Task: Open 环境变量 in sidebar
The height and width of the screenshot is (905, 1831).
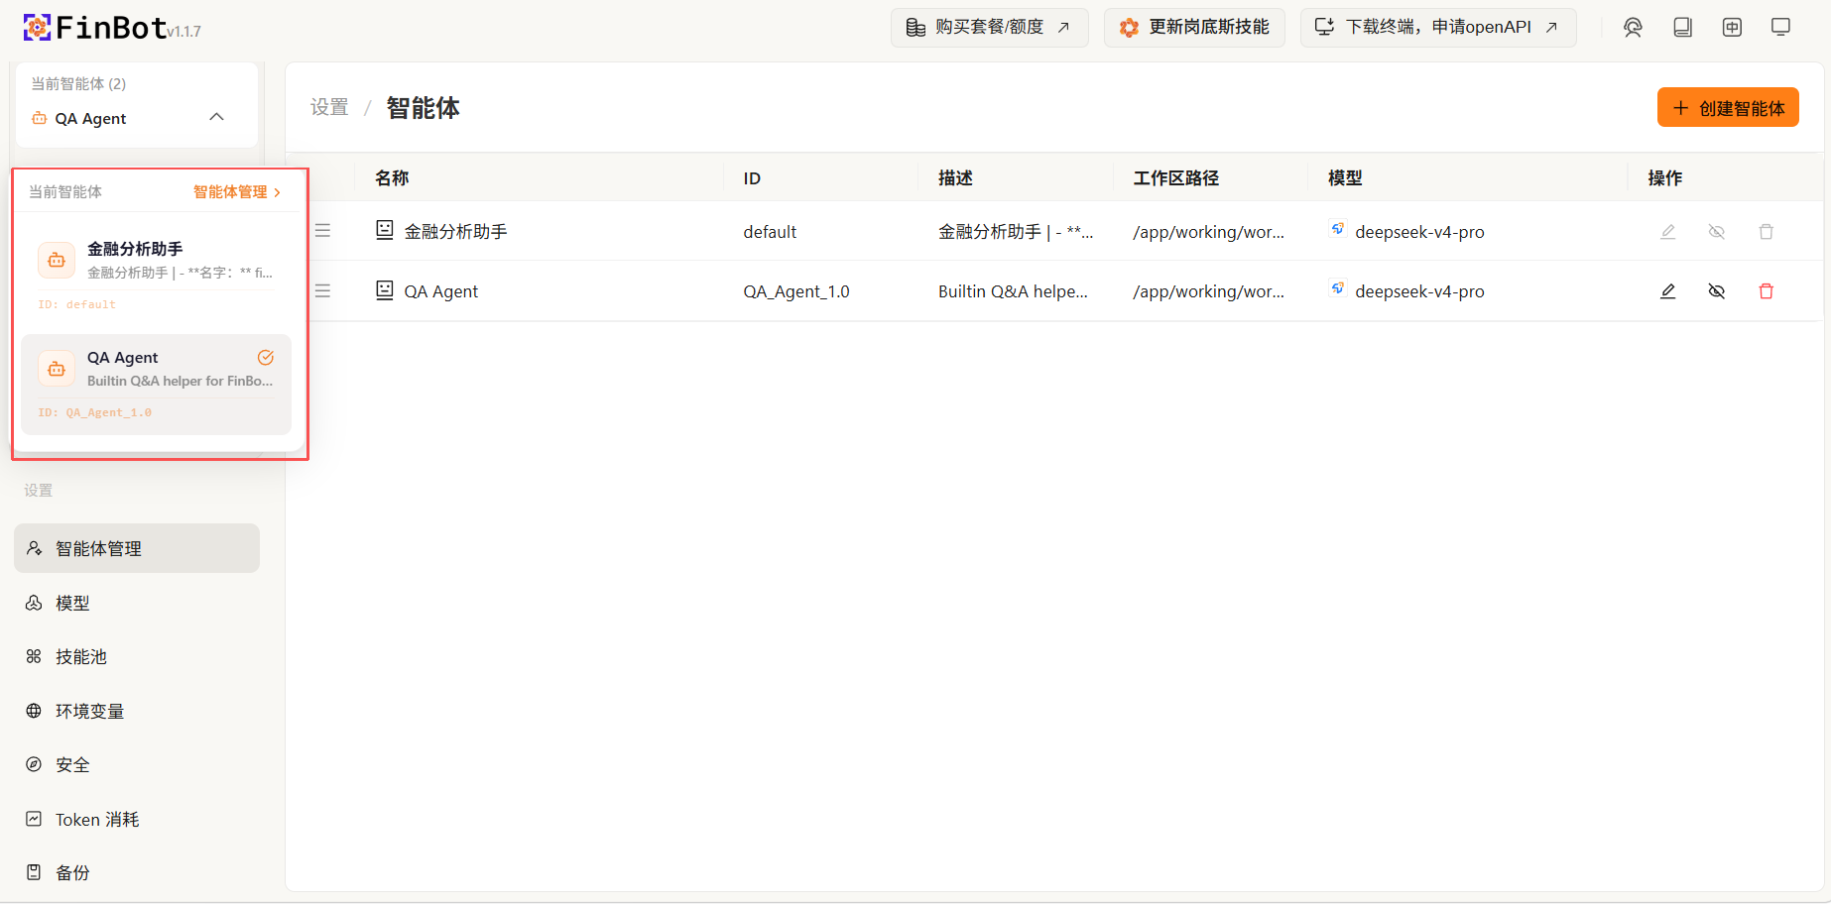Action: tap(137, 711)
